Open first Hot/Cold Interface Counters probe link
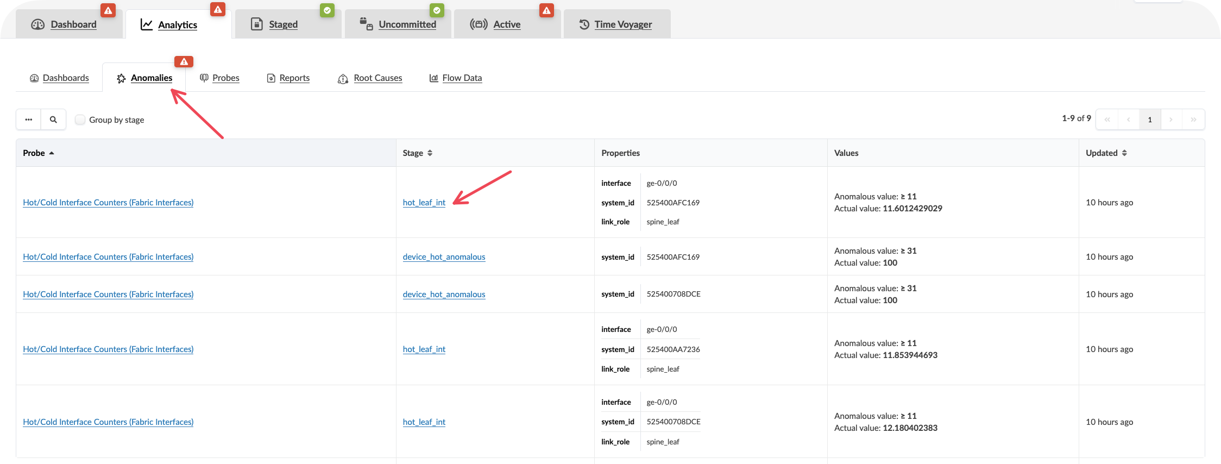Viewport: 1221px width, 464px height. point(108,203)
